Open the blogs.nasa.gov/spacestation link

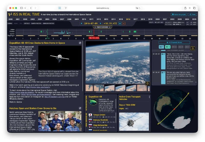(x=36, y=95)
